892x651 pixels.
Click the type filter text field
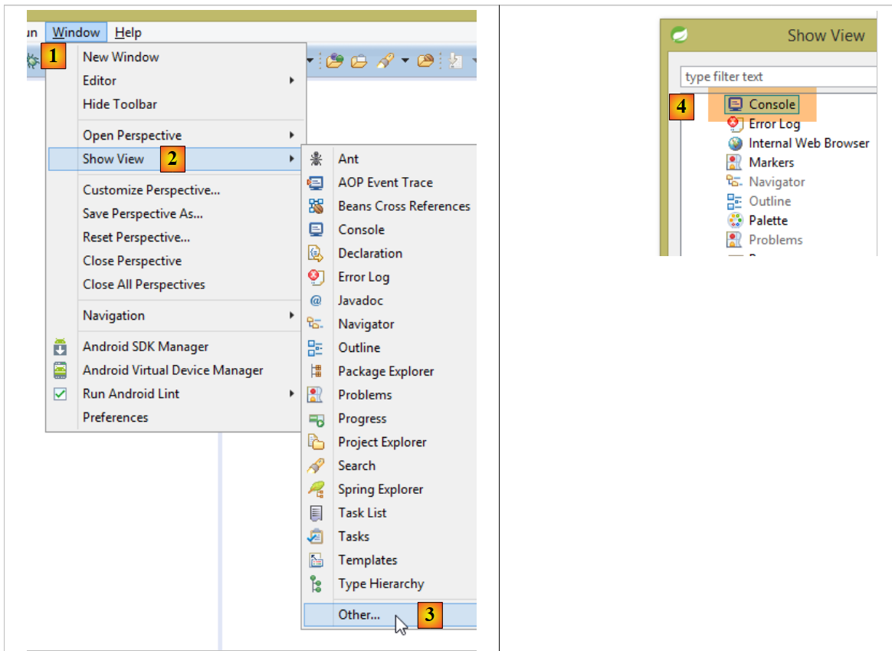coord(778,77)
